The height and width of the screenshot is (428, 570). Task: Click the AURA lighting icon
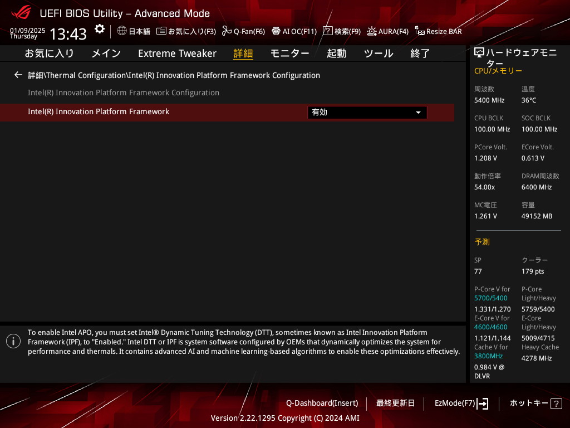tap(371, 31)
